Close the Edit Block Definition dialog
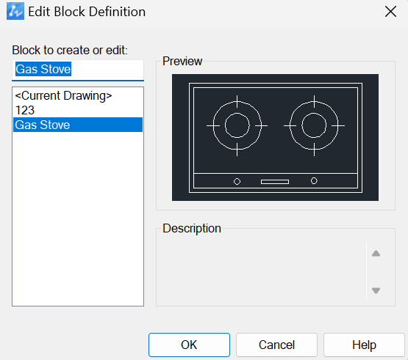This screenshot has width=408, height=360. click(x=390, y=12)
